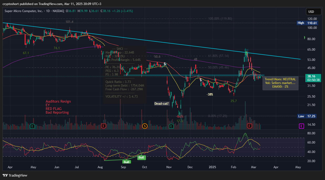Click the 17.3 low price label
The width and height of the screenshot is (325, 180).
coord(180,121)
